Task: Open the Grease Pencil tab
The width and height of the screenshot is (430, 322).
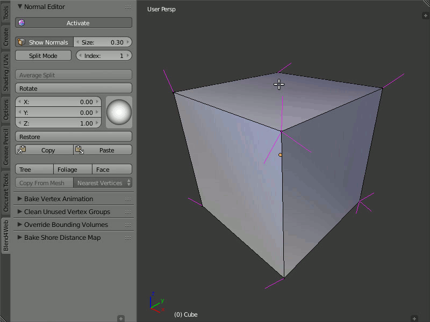Action: point(6,147)
